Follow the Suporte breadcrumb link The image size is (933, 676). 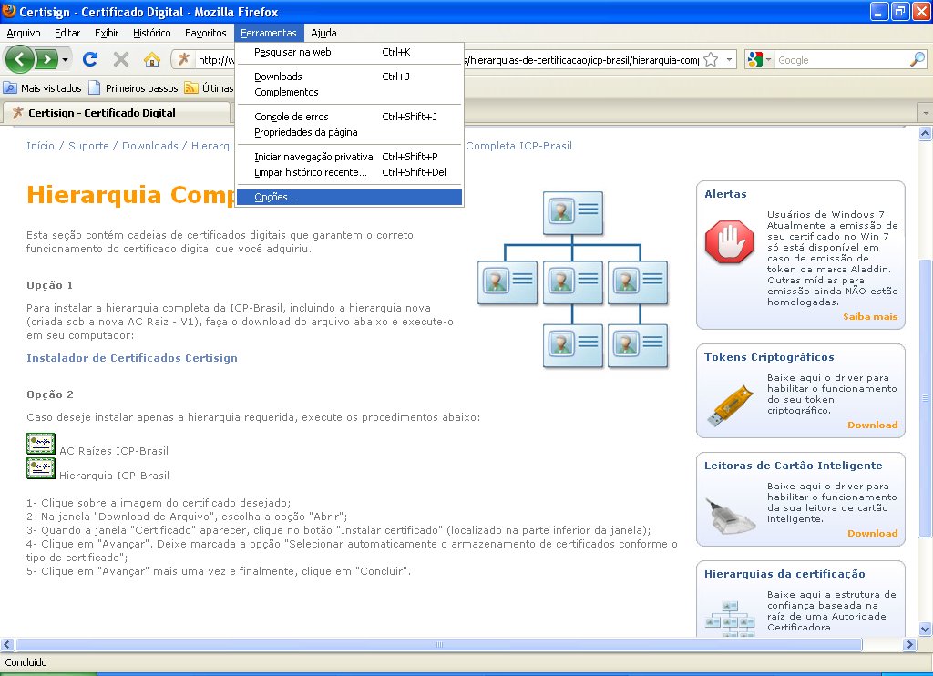point(88,146)
